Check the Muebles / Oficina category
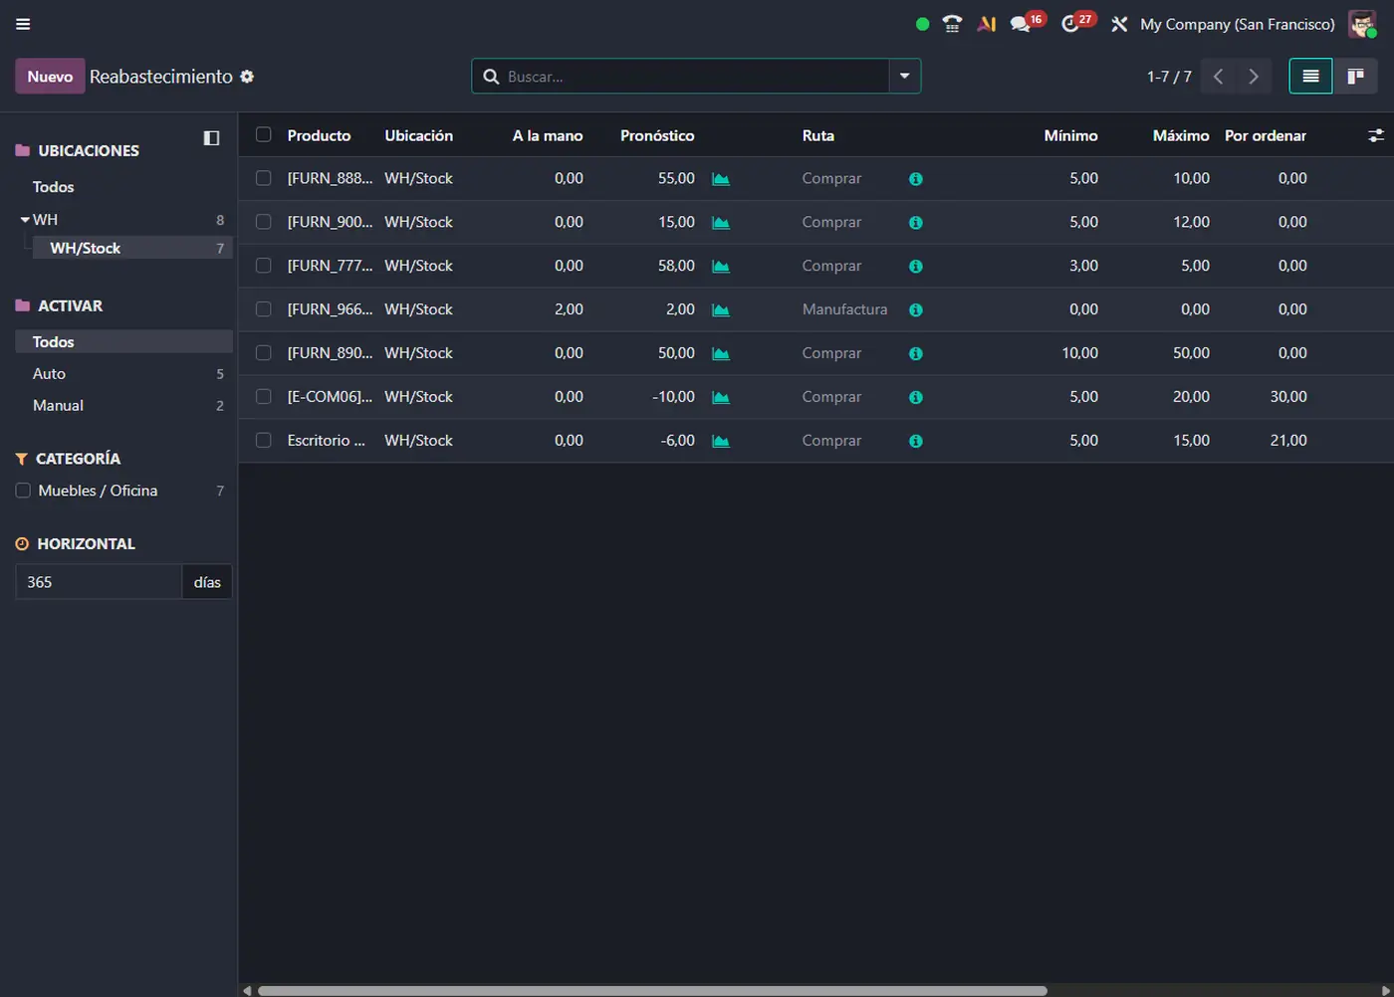Image resolution: width=1394 pixels, height=997 pixels. [23, 491]
